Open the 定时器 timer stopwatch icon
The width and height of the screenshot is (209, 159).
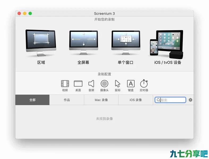[x=144, y=83]
